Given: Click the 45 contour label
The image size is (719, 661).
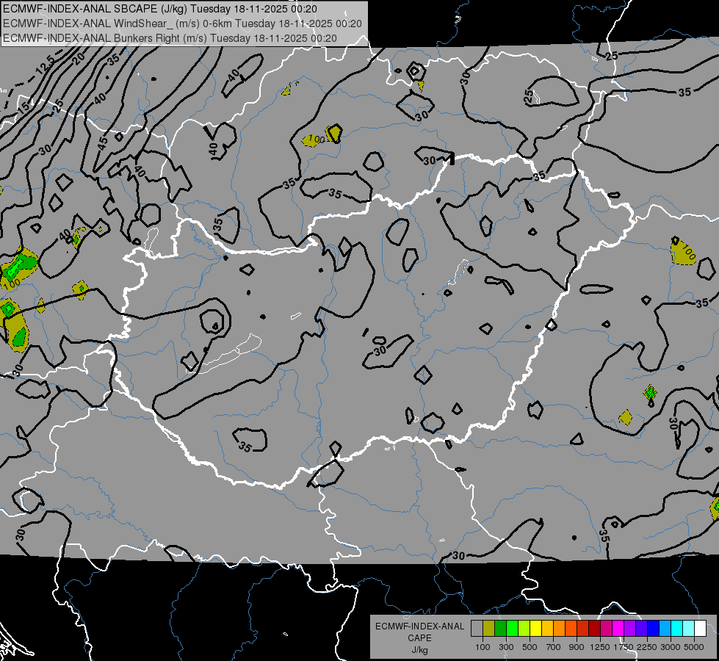Looking at the screenshot, I should 103,143.
